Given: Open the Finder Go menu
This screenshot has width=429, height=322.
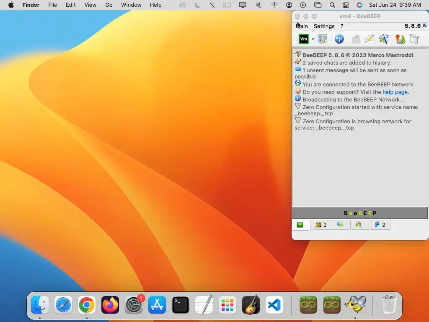Looking at the screenshot, I should coord(109,5).
